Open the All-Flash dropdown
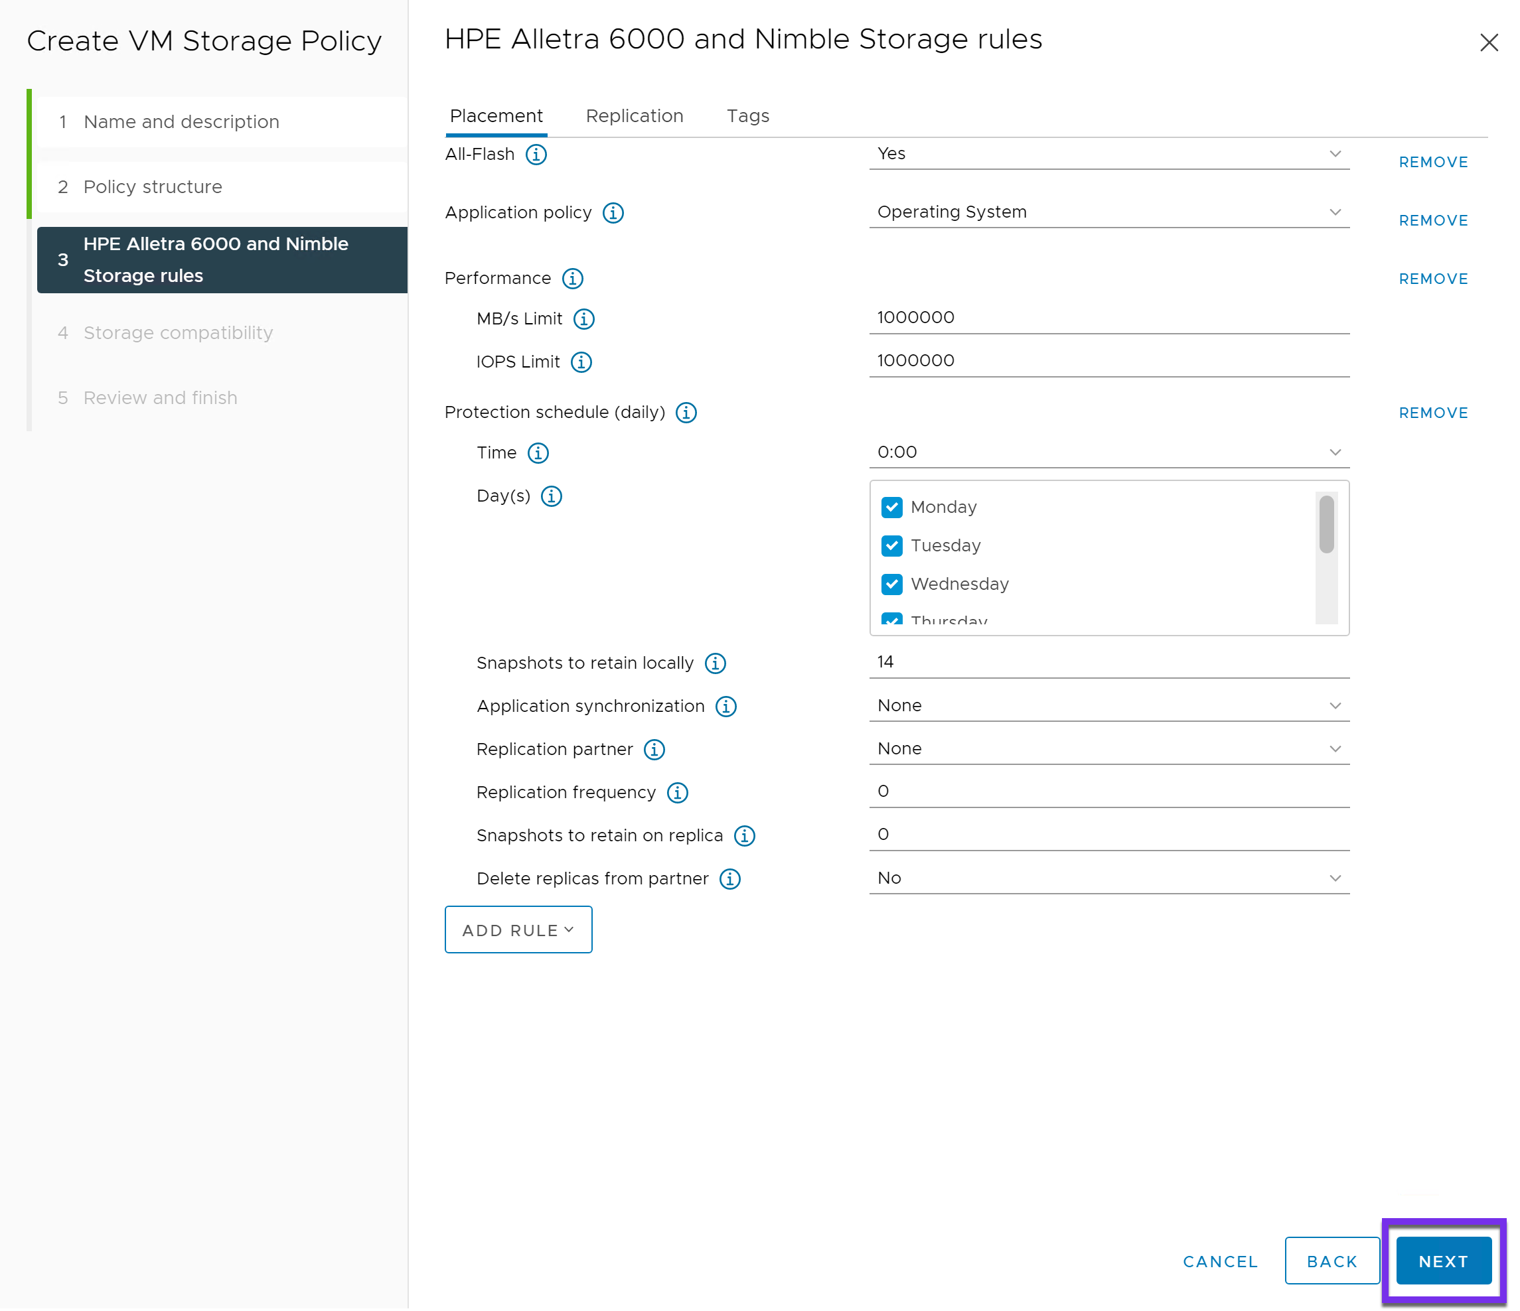The width and height of the screenshot is (1520, 1311). (1108, 154)
